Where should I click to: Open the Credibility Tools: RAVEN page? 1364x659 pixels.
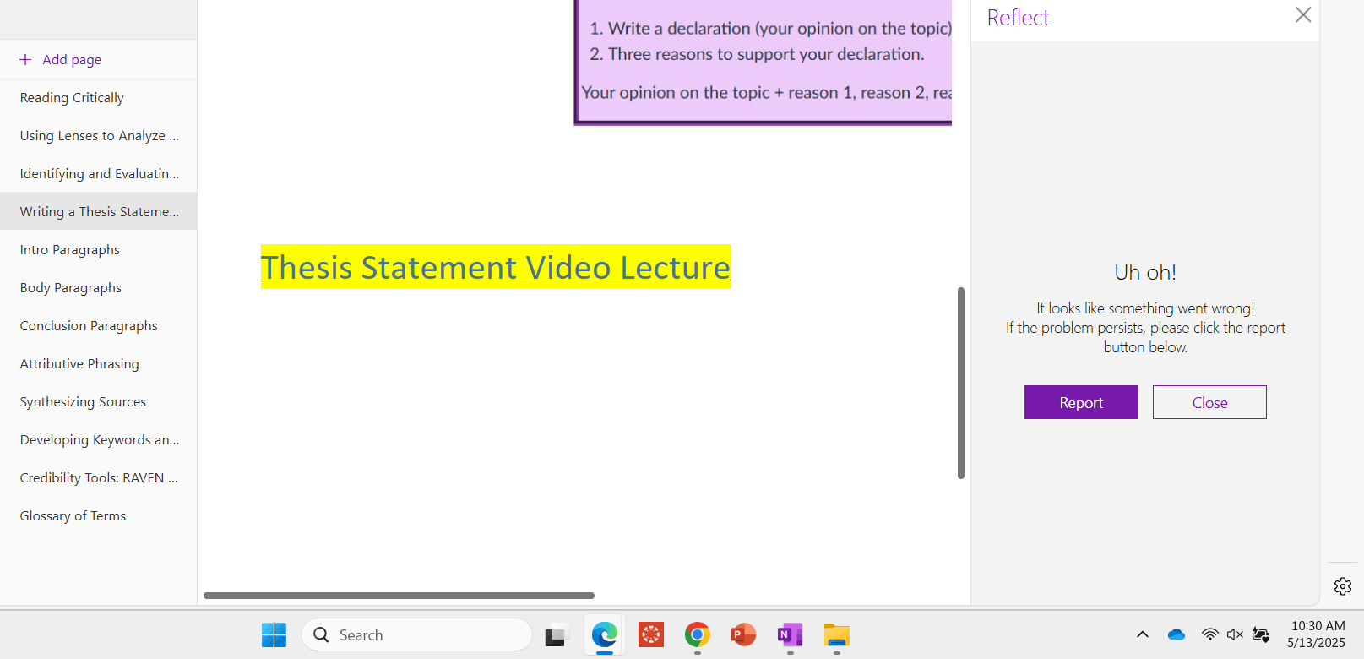(x=98, y=477)
